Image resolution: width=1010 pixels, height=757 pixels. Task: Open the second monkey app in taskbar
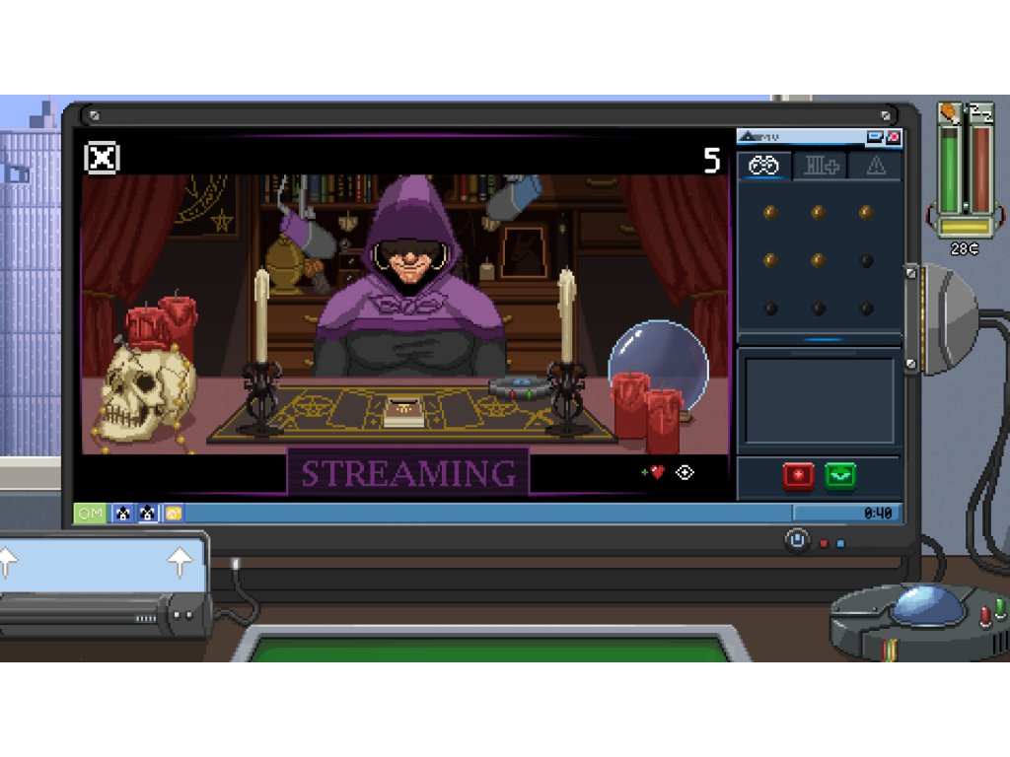[x=148, y=513]
